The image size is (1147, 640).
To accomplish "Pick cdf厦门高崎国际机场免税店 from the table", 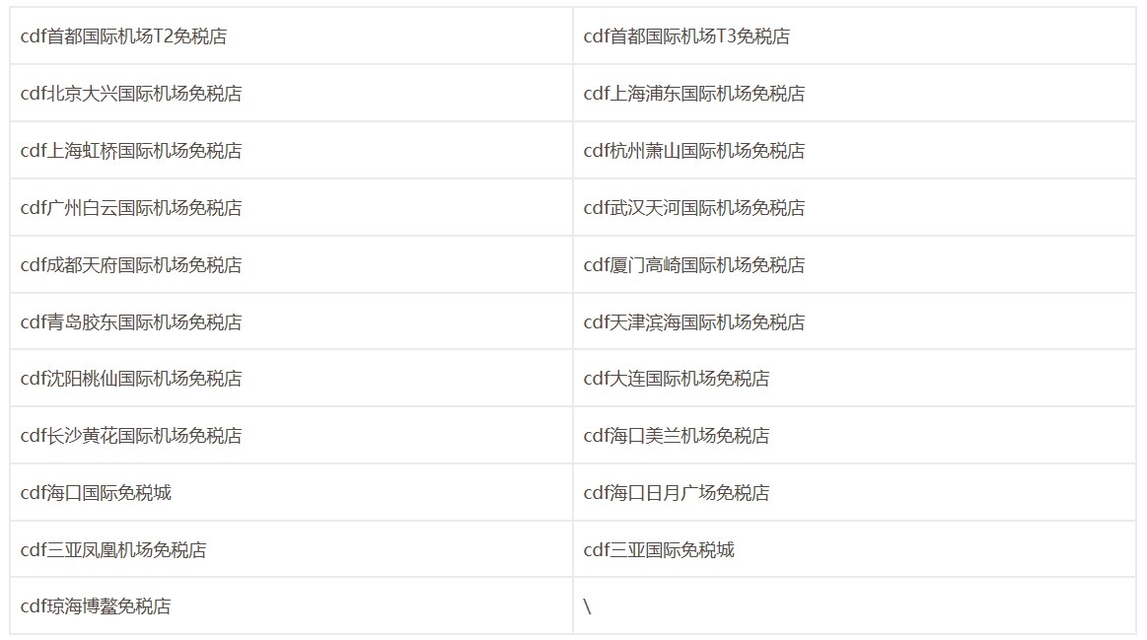I will click(x=694, y=265).
